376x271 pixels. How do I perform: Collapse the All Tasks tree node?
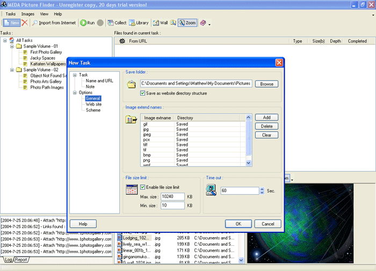[x=5, y=40]
